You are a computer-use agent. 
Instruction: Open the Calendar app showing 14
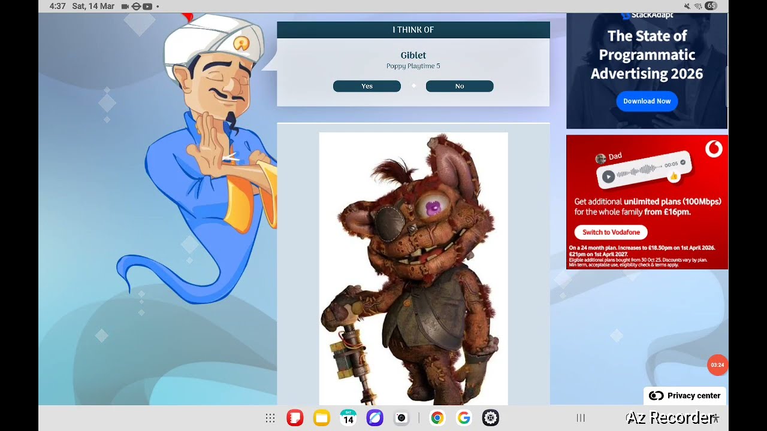coord(348,418)
